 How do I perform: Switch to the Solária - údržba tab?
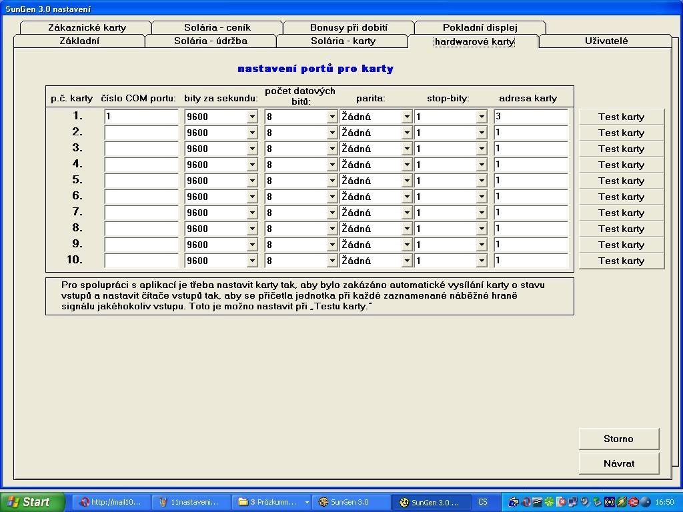tap(210, 41)
